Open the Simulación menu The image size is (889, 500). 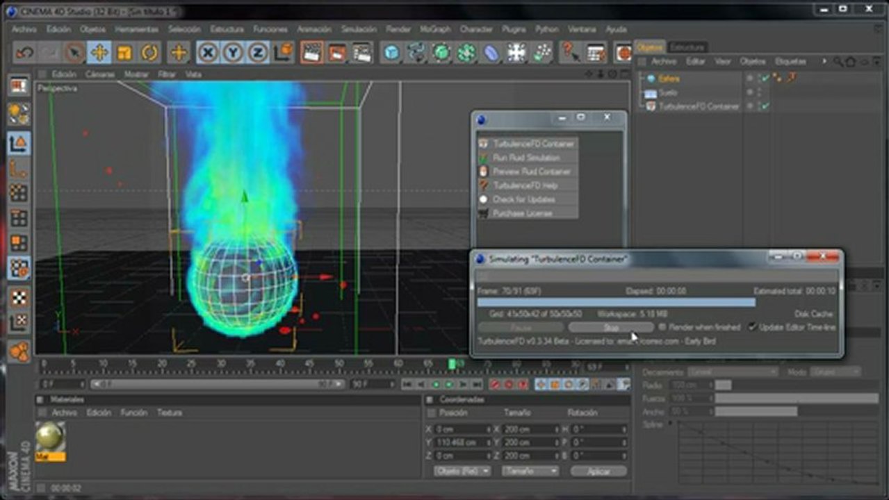click(x=359, y=29)
